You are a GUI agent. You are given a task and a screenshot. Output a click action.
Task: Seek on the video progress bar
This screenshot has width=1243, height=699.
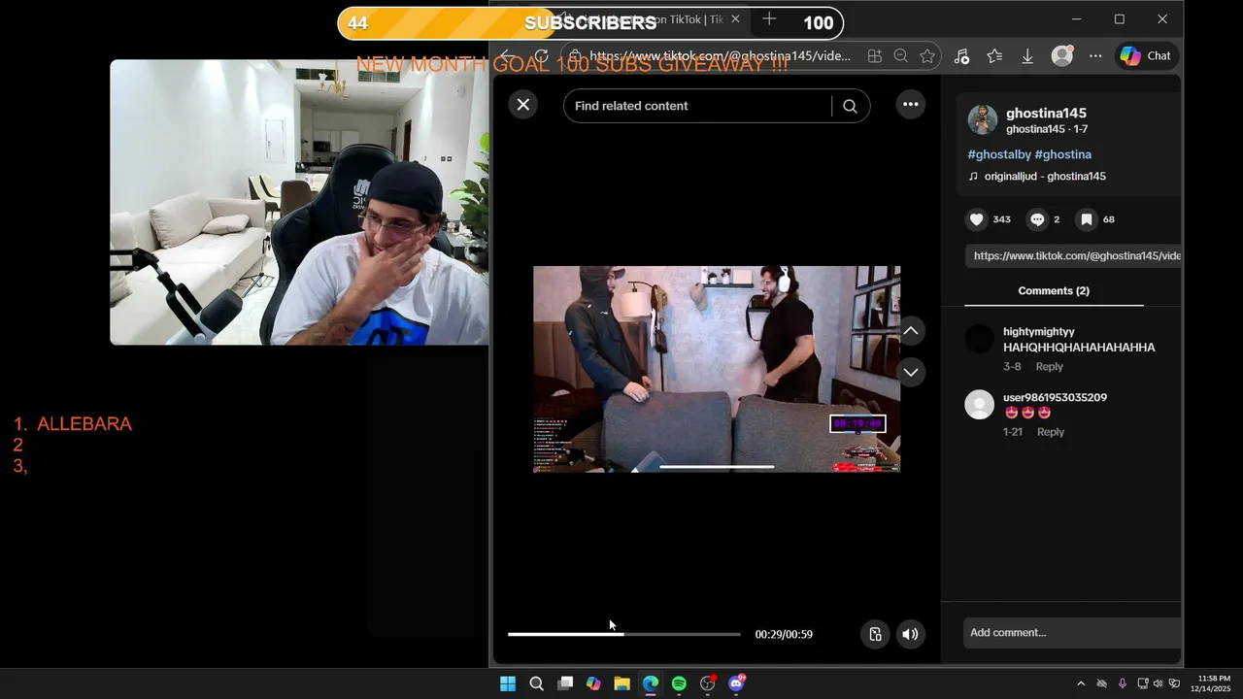click(x=623, y=634)
